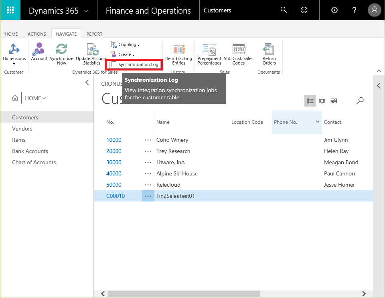The image size is (385, 298).
Task: Click the scroll right arrow
Action: (364, 294)
